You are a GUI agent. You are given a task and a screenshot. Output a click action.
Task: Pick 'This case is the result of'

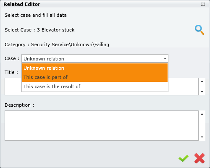[x=95, y=87]
